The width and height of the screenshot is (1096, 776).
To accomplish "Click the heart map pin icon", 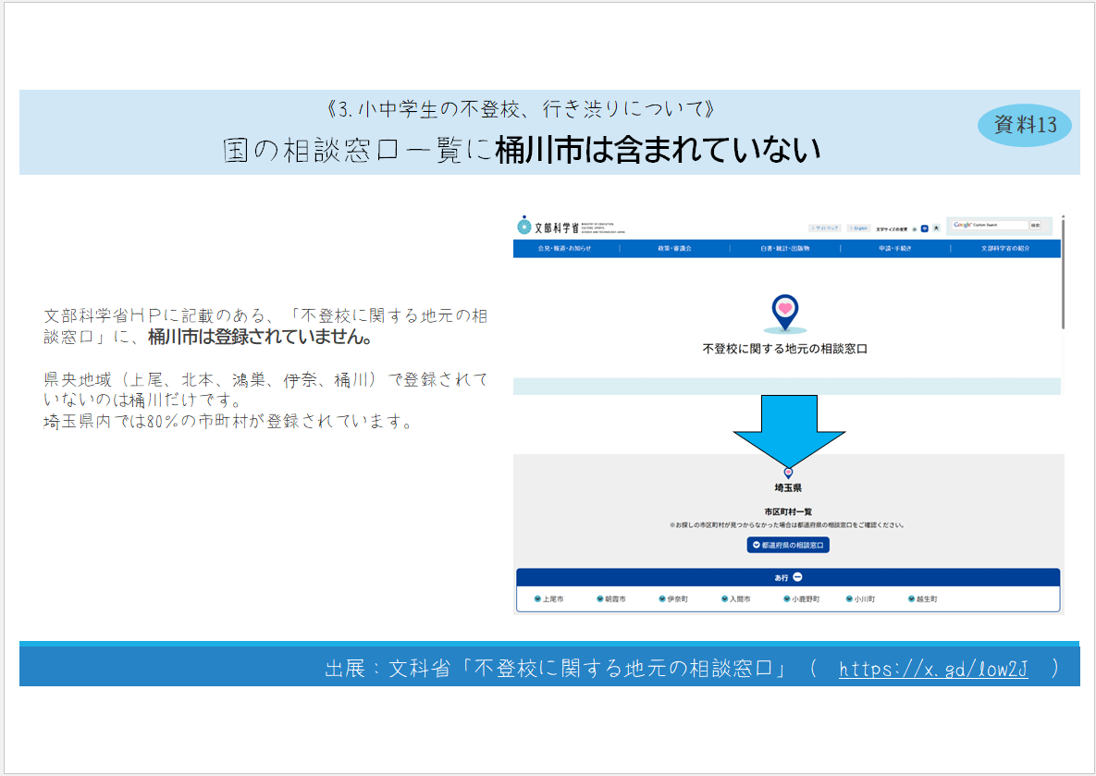I will click(x=785, y=312).
